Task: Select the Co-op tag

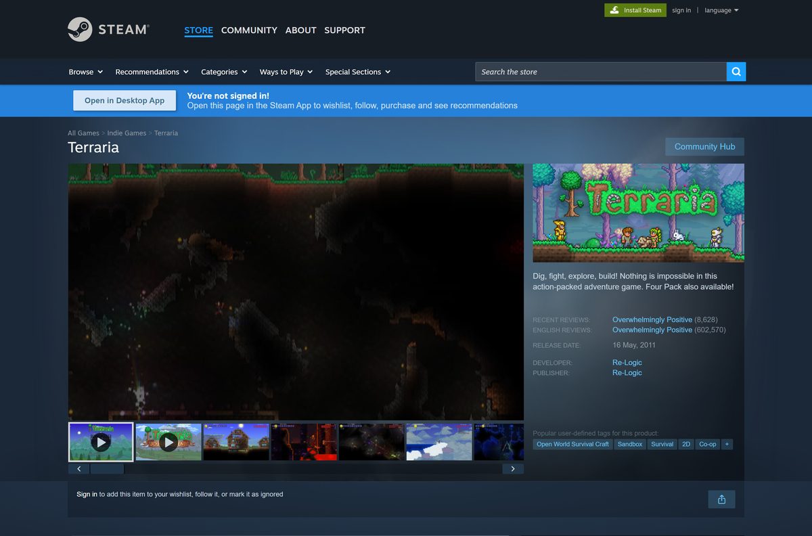Action: click(x=708, y=444)
